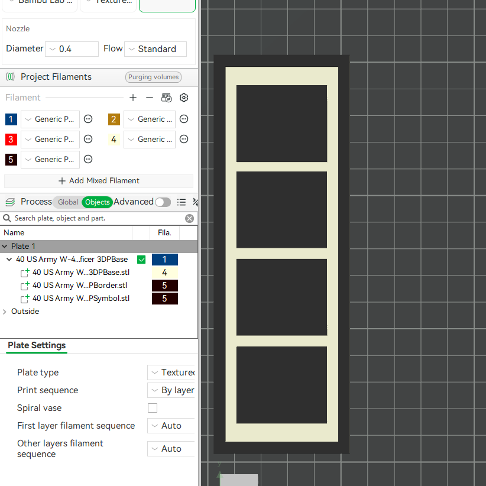
Task: Click filament 2 orange color swatch
Action: [x=114, y=119]
